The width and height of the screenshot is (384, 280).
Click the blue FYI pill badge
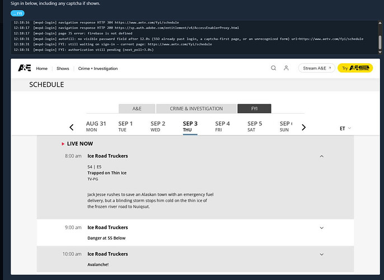coord(17,13)
